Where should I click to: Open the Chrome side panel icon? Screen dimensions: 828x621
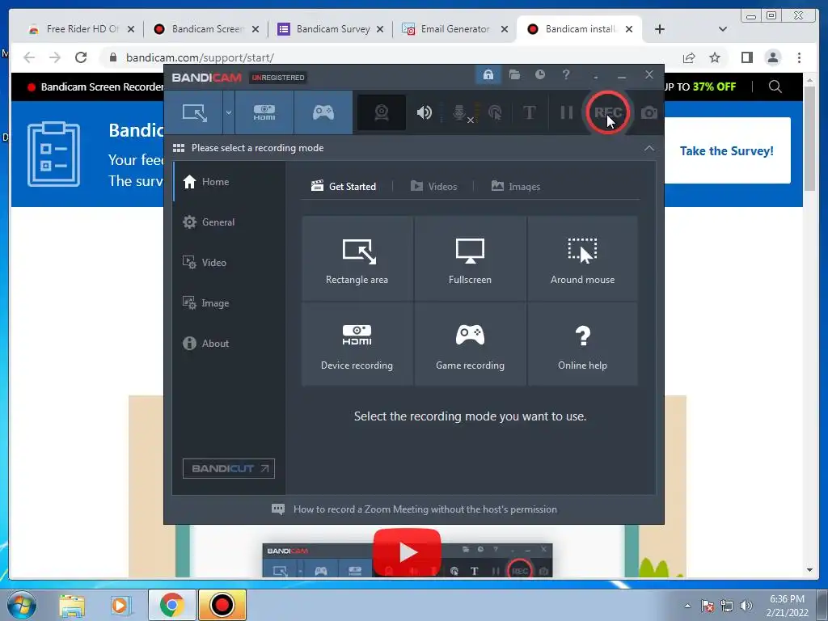[746, 57]
